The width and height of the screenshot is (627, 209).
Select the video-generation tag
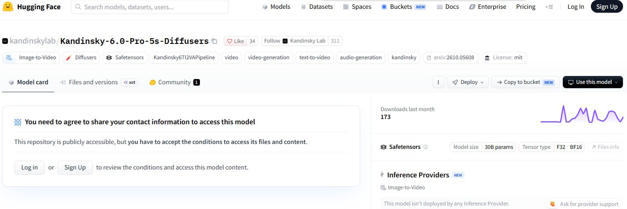coord(269,58)
